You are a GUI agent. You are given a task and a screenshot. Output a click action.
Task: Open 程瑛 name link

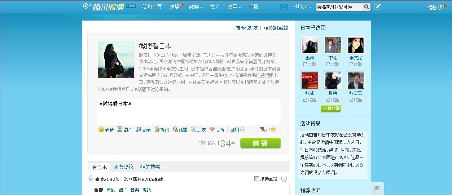tap(333, 93)
